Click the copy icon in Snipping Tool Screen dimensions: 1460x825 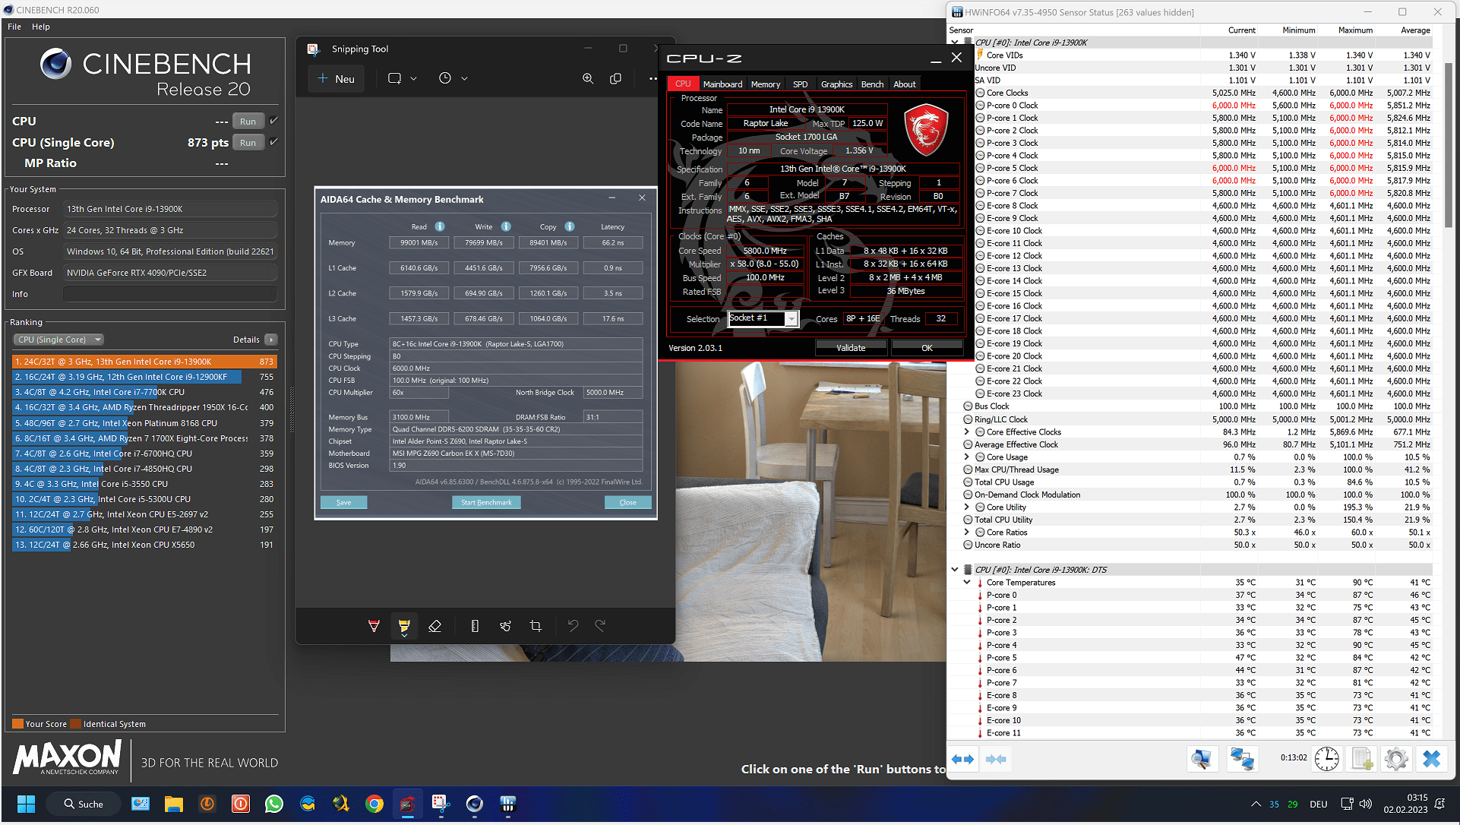click(616, 78)
